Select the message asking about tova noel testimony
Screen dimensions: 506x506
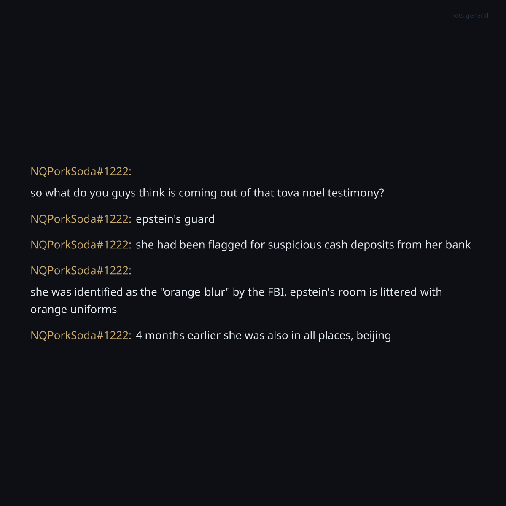pyautogui.click(x=207, y=193)
